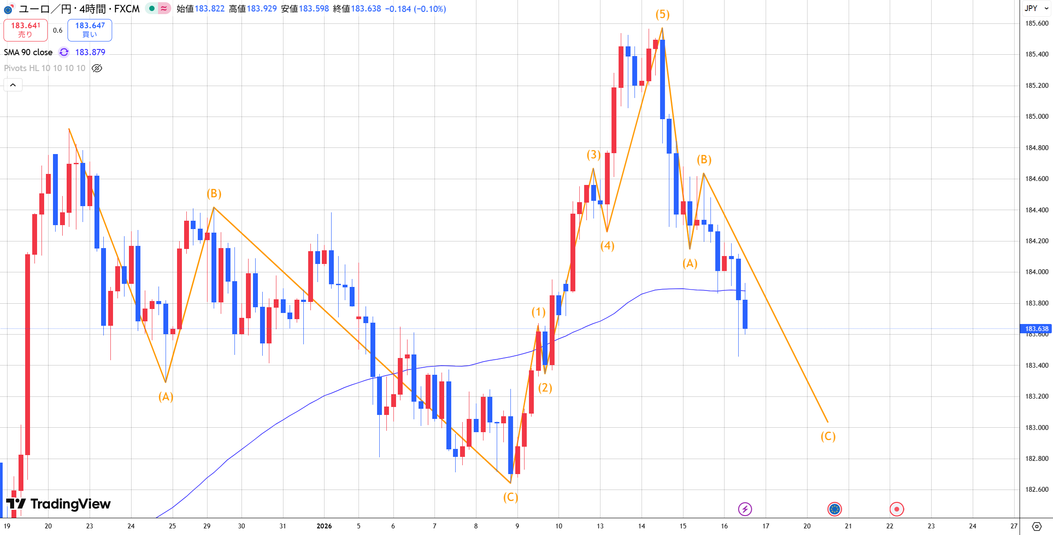
Task: Click the purple lightning event icon
Action: (x=745, y=509)
